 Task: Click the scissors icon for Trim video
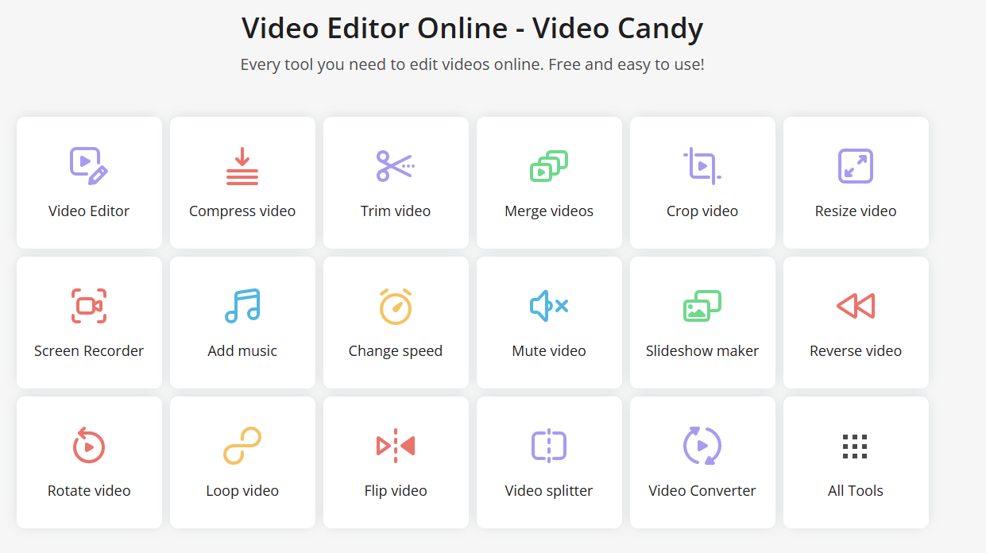[x=395, y=166]
